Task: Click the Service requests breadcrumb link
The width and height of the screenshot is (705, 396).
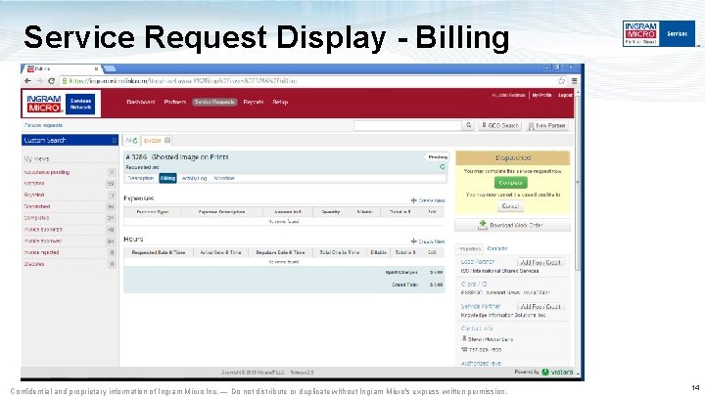Action: pos(43,125)
